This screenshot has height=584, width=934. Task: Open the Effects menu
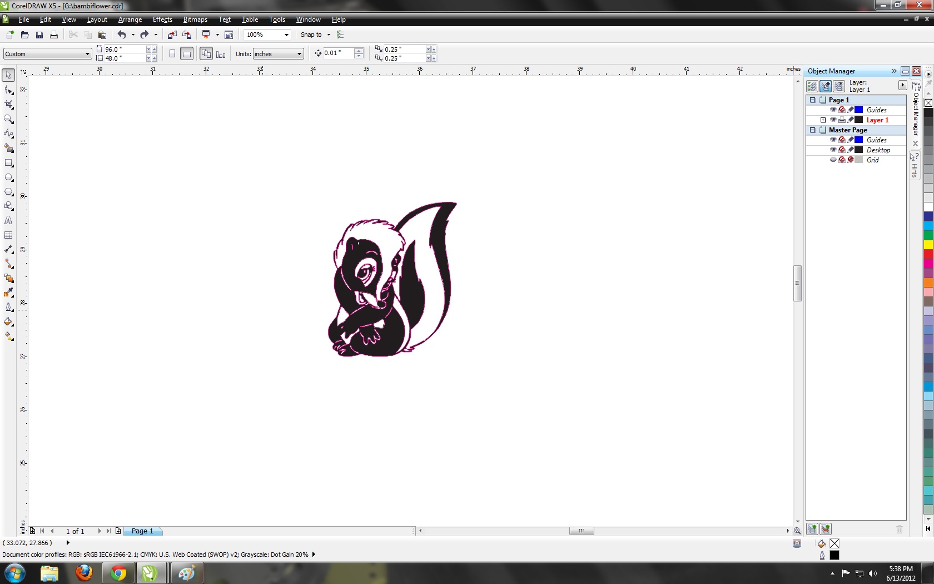pyautogui.click(x=162, y=19)
